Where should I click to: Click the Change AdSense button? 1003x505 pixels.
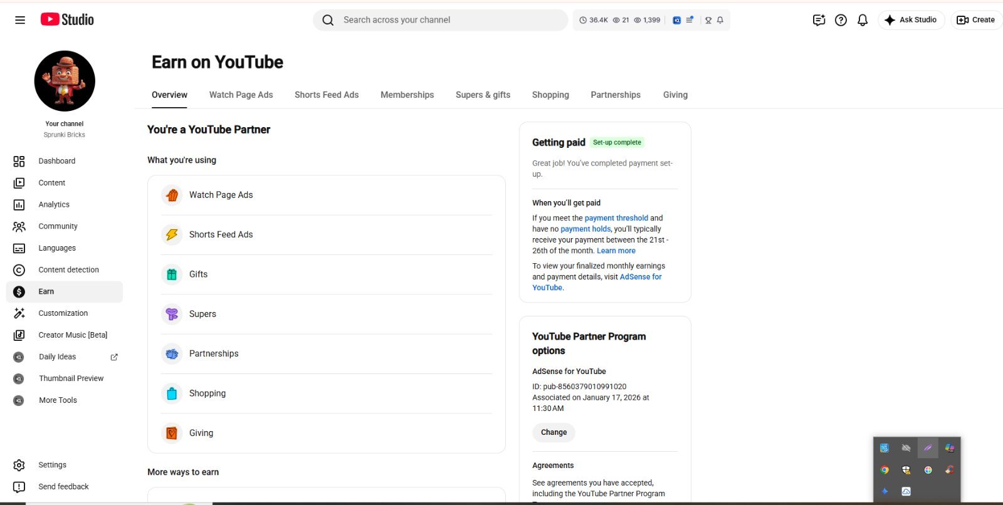[x=554, y=432]
